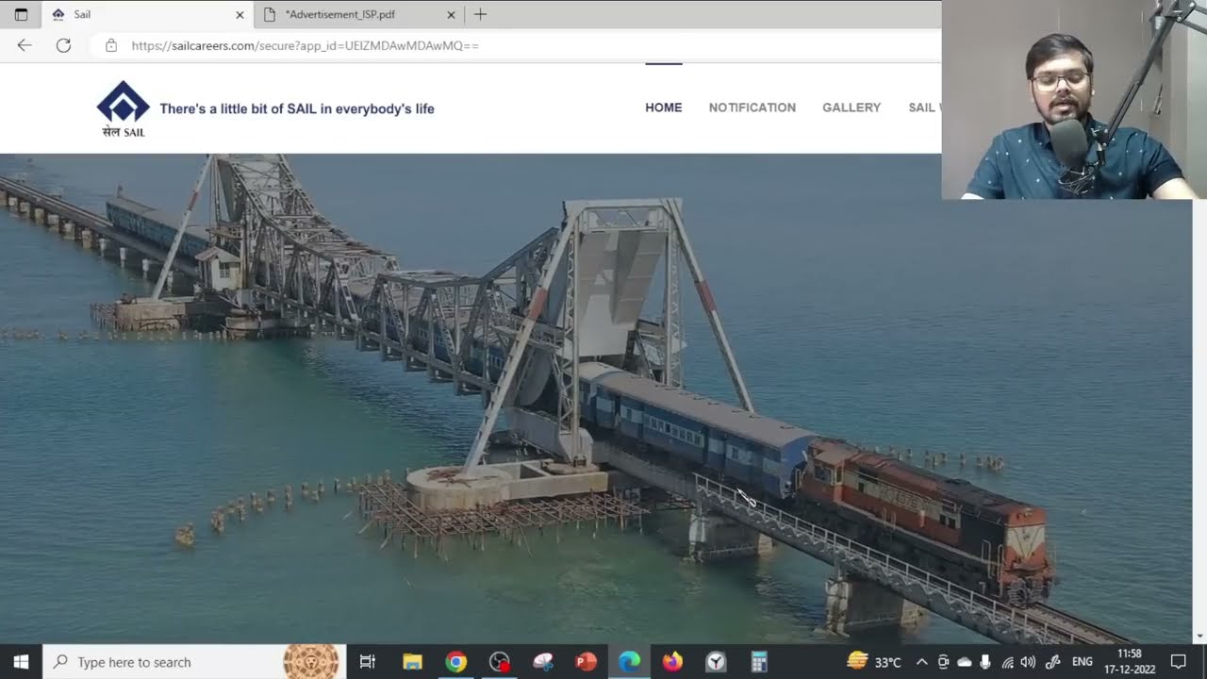View site security lock info
The height and width of the screenshot is (679, 1207).
(111, 45)
